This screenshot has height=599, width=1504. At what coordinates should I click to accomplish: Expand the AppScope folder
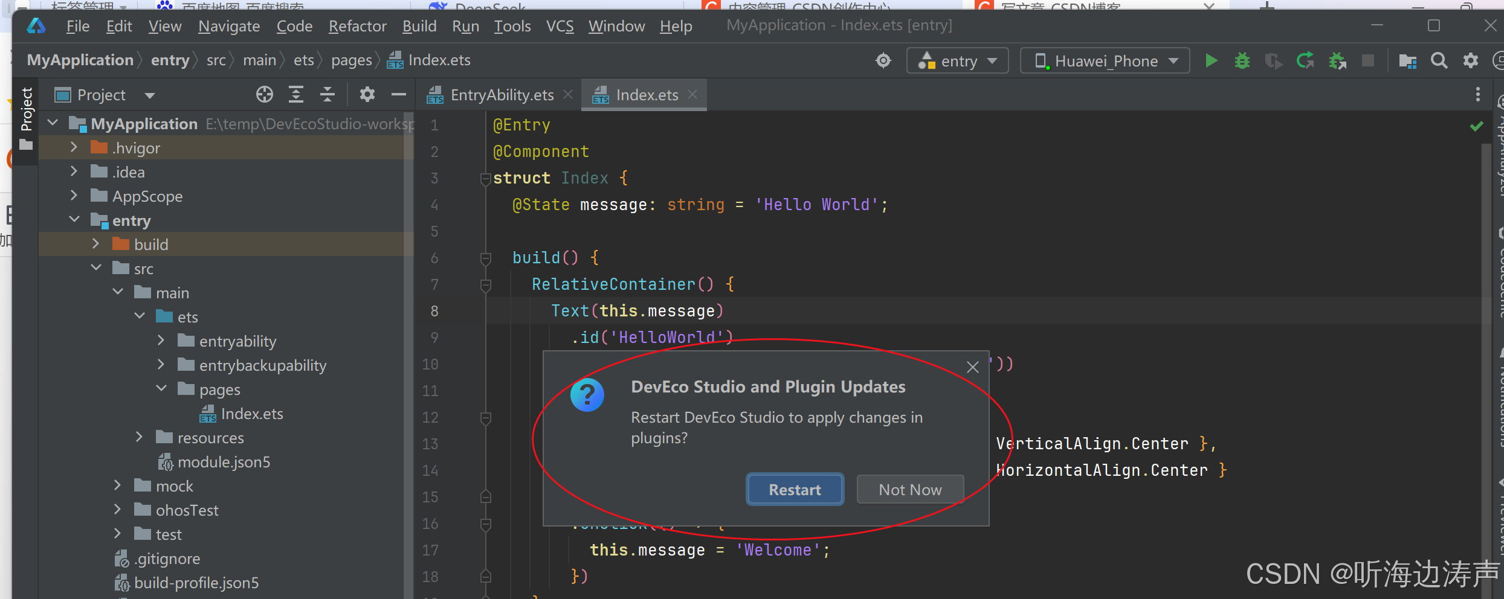point(74,196)
